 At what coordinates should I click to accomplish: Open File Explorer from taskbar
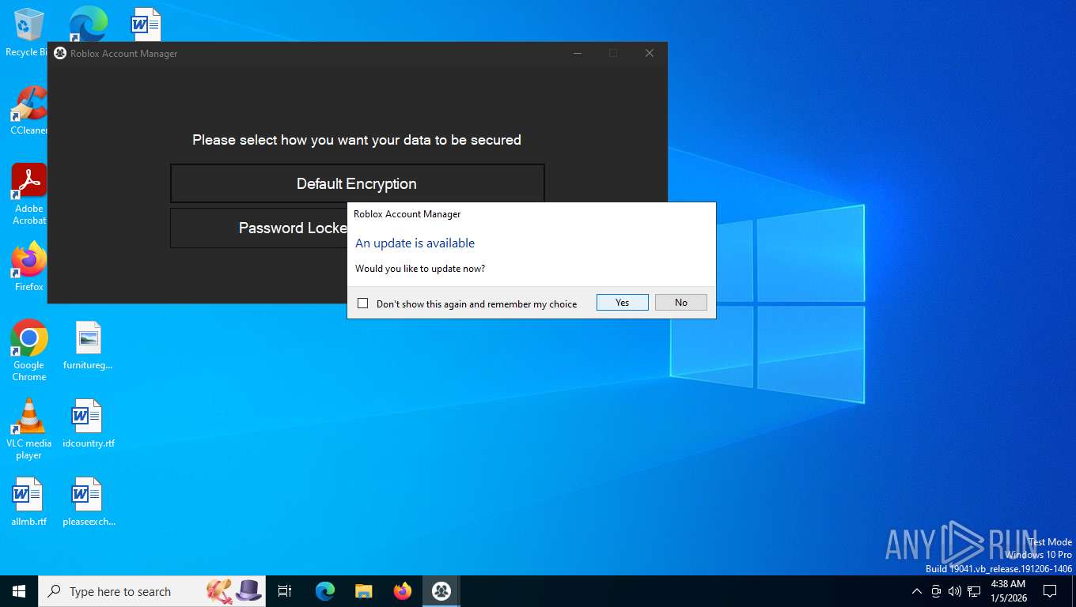point(363,591)
